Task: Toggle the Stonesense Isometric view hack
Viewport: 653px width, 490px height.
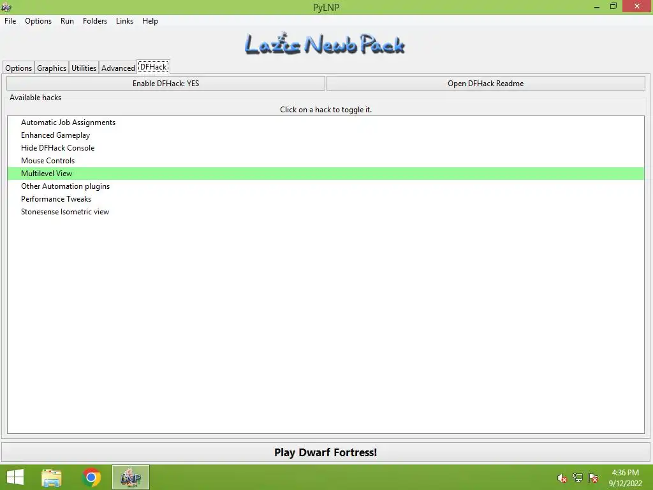Action: pos(326,212)
